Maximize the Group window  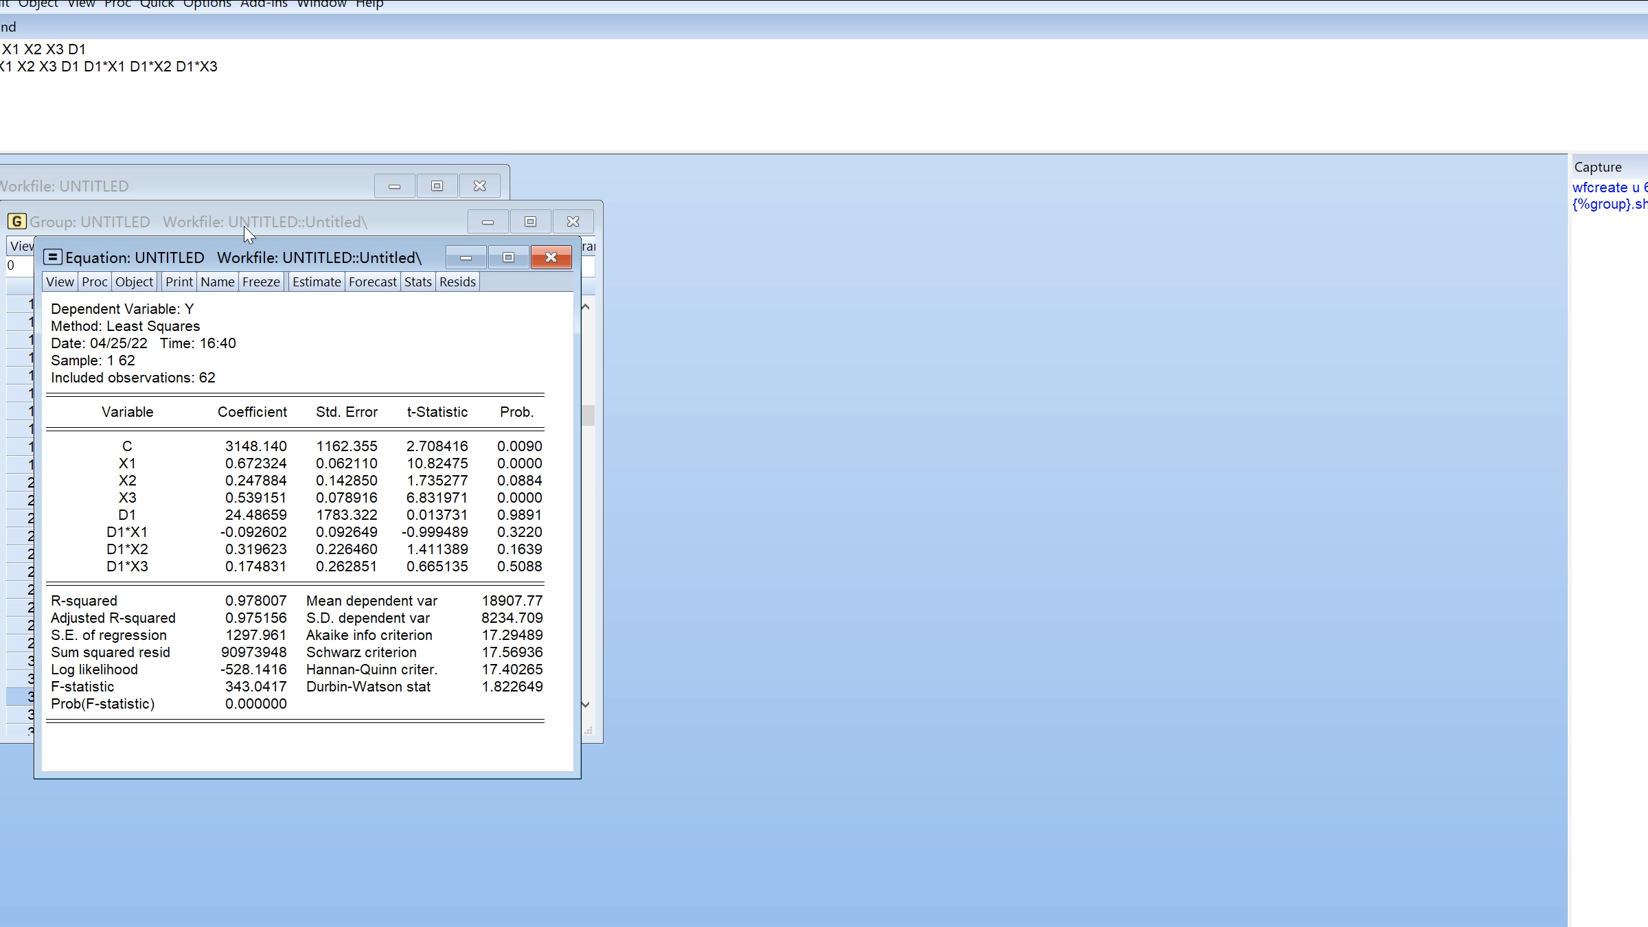pos(530,222)
